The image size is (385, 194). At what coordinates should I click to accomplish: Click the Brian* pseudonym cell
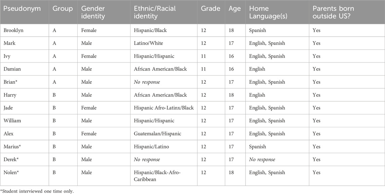pos(11,82)
